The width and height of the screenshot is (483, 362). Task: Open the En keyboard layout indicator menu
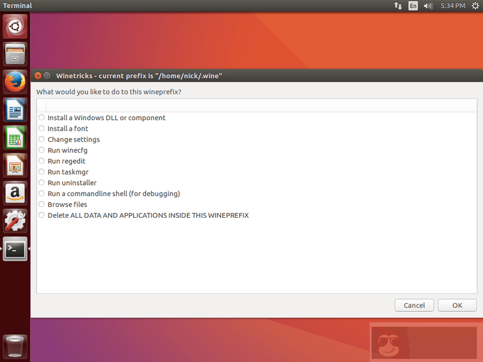point(413,6)
